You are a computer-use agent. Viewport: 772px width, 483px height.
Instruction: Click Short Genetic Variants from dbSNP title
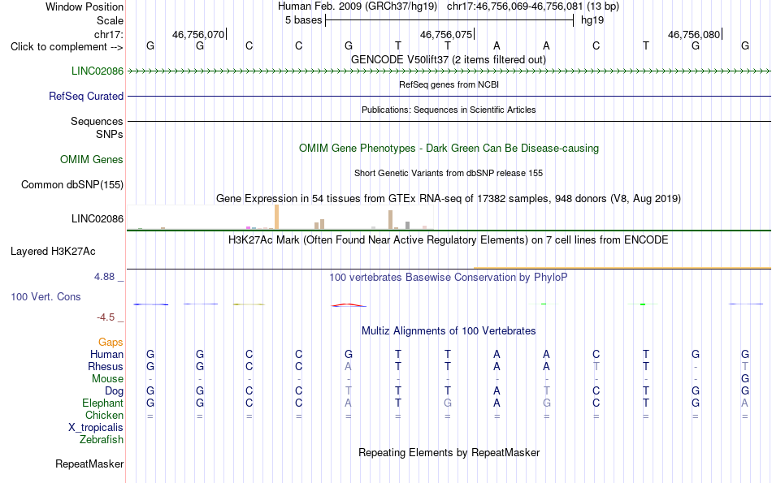(448, 173)
